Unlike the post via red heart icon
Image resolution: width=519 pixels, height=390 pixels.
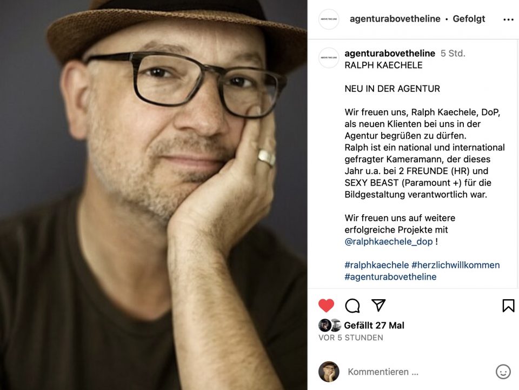click(326, 305)
